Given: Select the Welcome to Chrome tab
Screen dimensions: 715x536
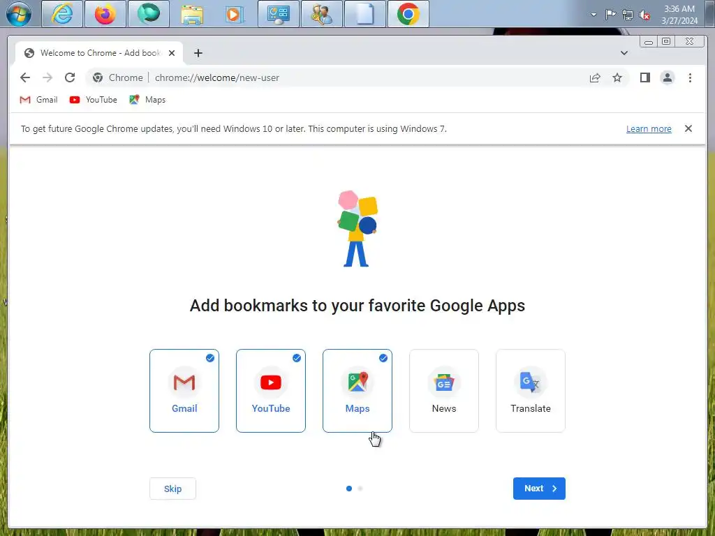Looking at the screenshot, I should click(x=99, y=53).
